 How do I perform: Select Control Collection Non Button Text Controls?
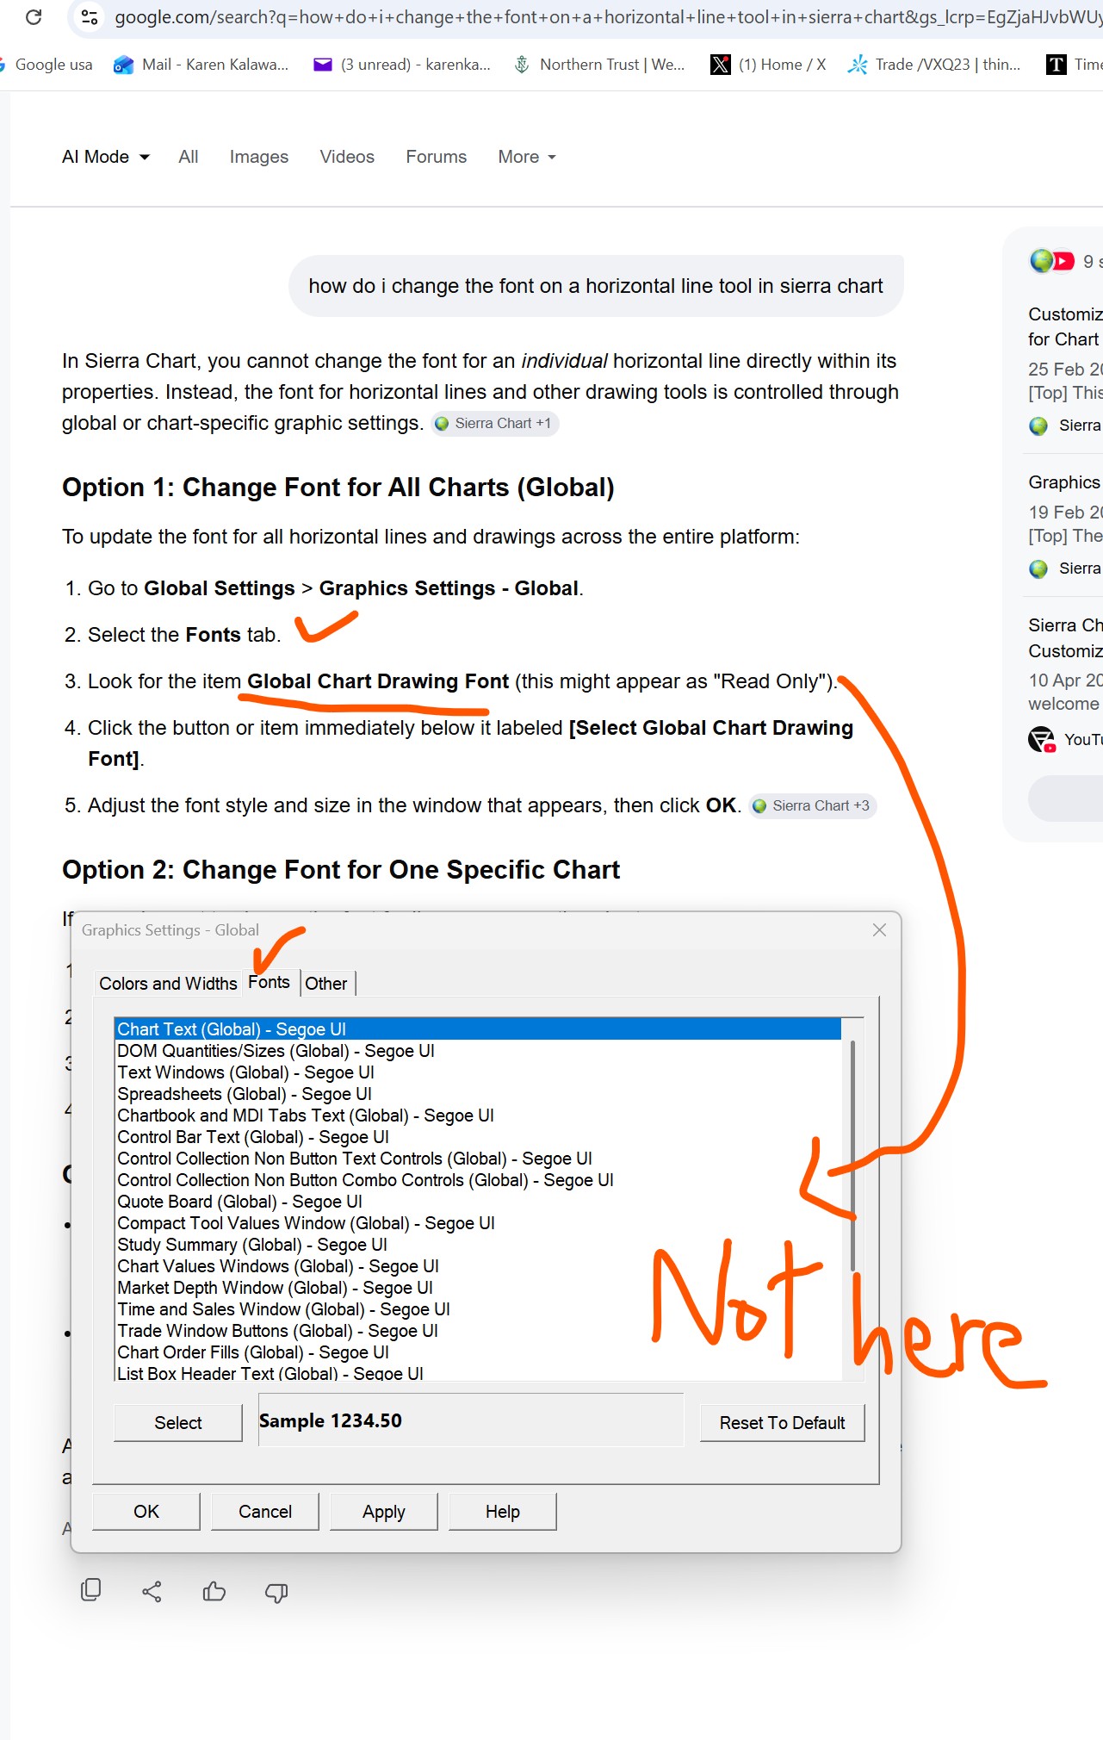(x=478, y=1159)
